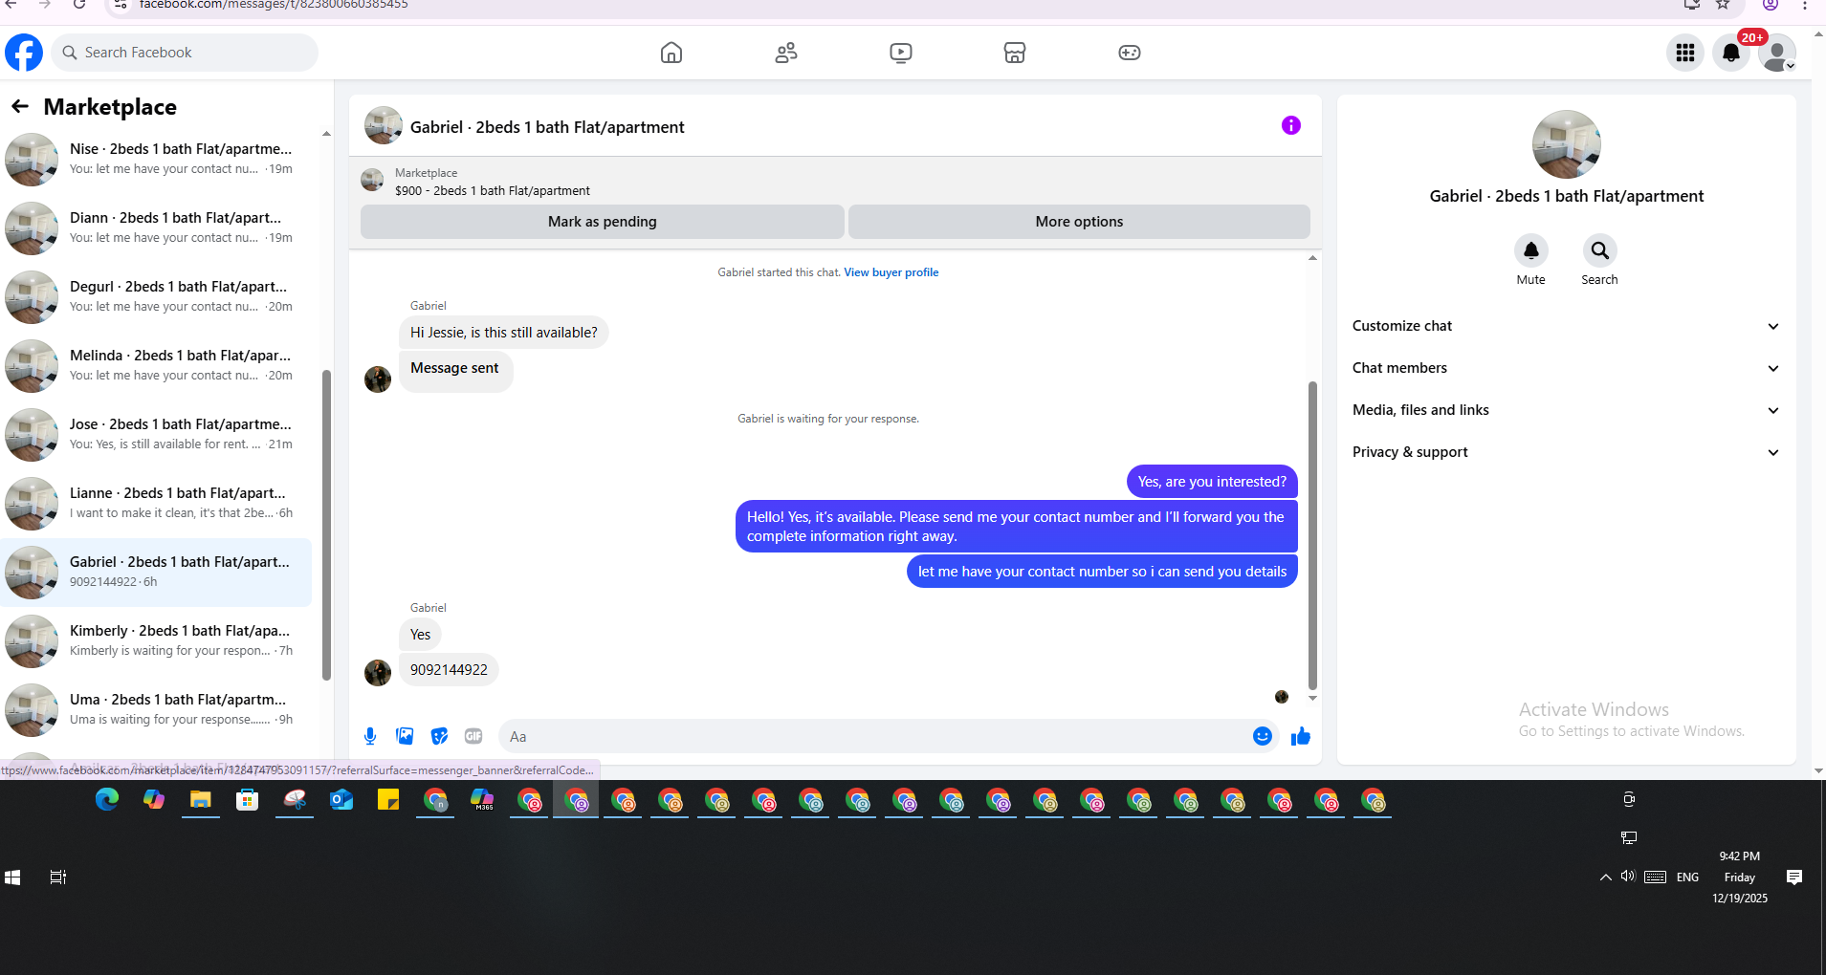Open Jose conversation
This screenshot has width=1826, height=975.
[x=158, y=434]
